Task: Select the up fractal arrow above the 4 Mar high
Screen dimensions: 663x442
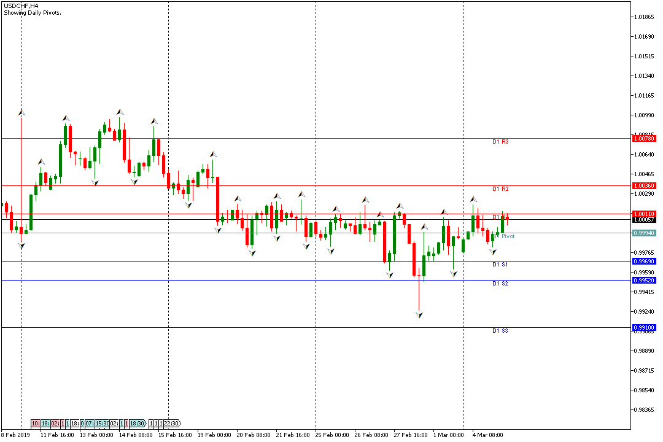Action: pyautogui.click(x=473, y=200)
